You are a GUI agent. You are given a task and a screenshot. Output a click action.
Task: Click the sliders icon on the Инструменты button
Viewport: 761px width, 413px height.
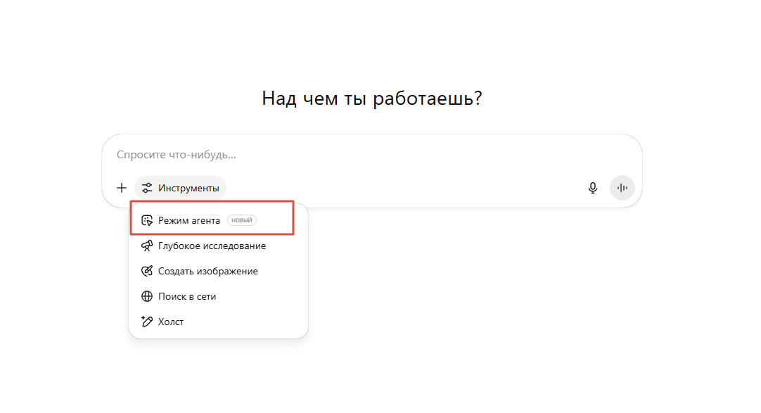point(146,188)
